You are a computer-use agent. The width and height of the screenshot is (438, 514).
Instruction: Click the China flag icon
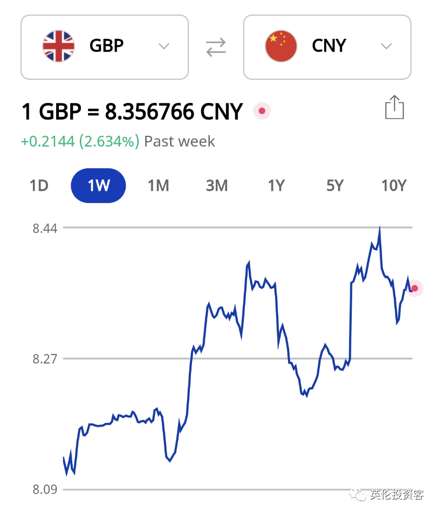(x=281, y=46)
